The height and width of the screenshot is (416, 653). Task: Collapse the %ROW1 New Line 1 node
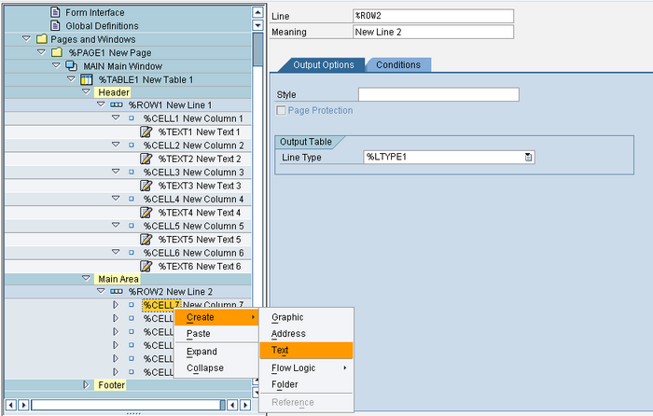101,104
